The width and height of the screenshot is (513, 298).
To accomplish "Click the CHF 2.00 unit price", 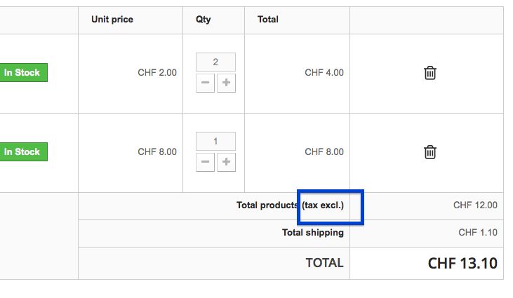I will tap(157, 73).
